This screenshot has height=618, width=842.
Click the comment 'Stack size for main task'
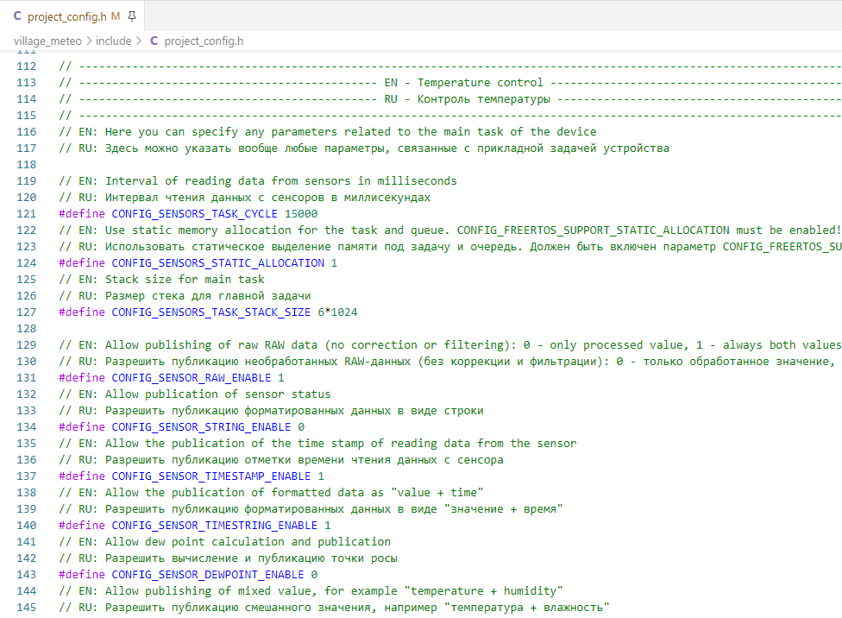click(x=185, y=280)
